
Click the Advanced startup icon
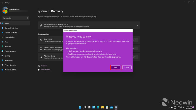click(x=41, y=57)
